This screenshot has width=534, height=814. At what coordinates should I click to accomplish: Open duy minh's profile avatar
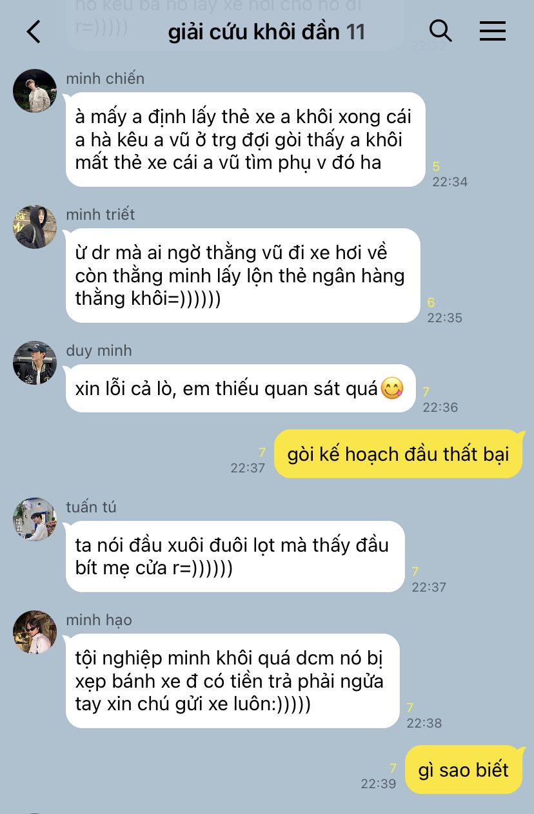[35, 363]
